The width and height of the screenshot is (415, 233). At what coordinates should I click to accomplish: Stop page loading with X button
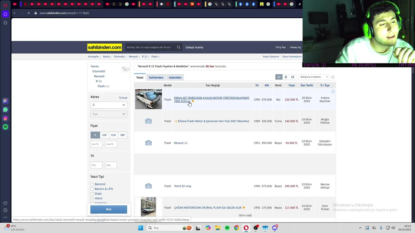pyautogui.click(x=29, y=13)
